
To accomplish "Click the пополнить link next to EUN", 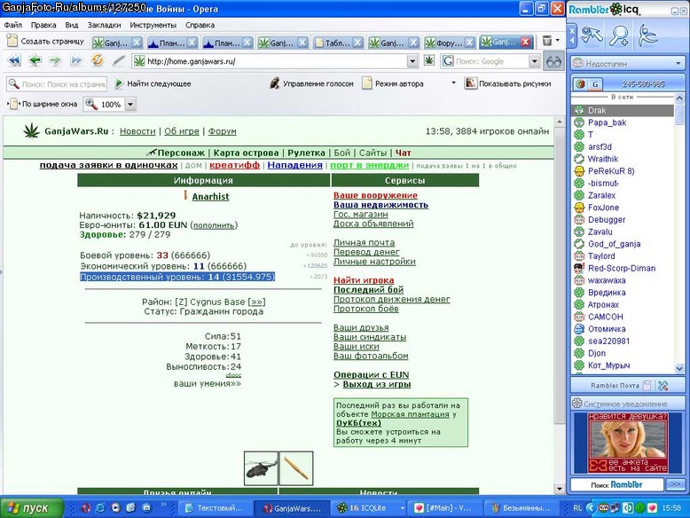I will [214, 225].
